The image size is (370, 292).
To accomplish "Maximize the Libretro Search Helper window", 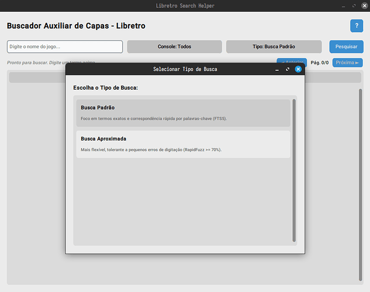I will [354, 6].
